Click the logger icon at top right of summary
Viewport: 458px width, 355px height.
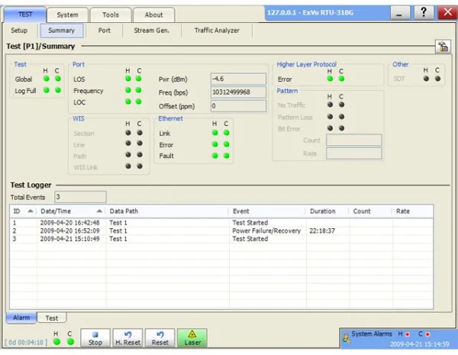(441, 47)
